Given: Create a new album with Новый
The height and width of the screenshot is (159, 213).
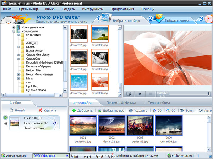Looking at the screenshot, I should 17,110.
